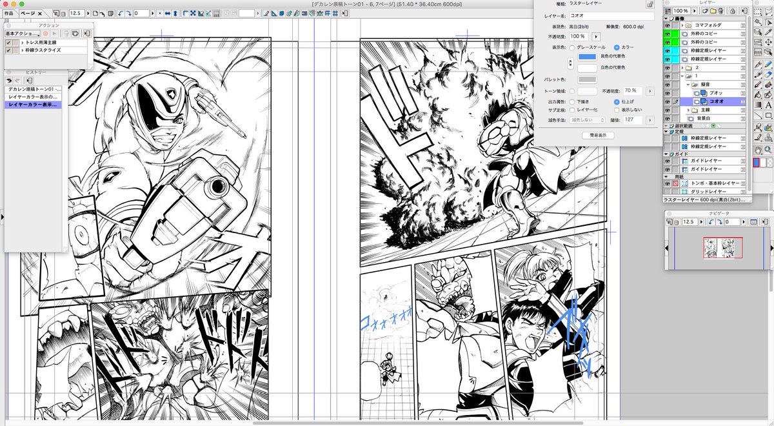774x426 pixels.
Task: Select the blue pencil tool
Action: point(768,64)
